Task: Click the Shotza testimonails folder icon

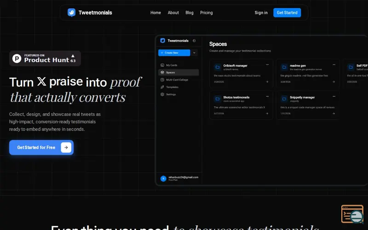Action: (x=218, y=99)
